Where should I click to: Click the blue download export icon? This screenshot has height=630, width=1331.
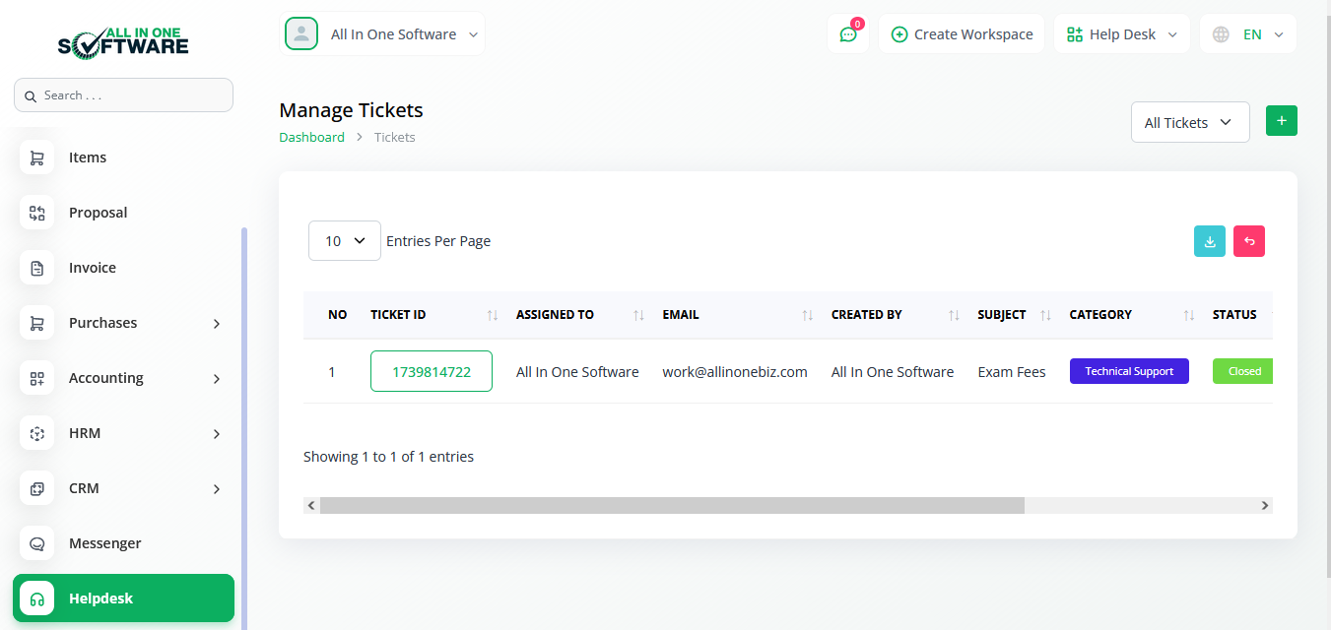(1209, 241)
